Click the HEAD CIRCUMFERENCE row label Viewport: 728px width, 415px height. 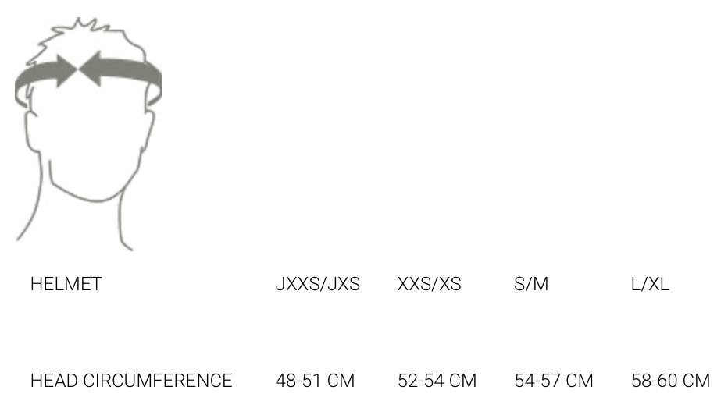[x=131, y=381]
